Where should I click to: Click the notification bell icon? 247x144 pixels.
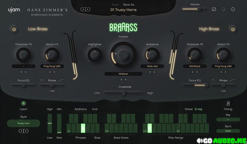pyautogui.click(x=223, y=10)
